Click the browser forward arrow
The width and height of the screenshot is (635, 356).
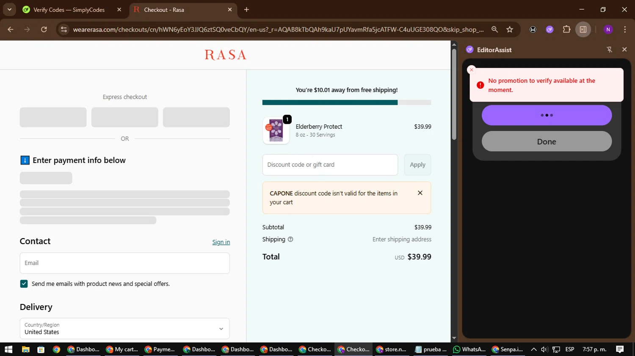tap(27, 30)
